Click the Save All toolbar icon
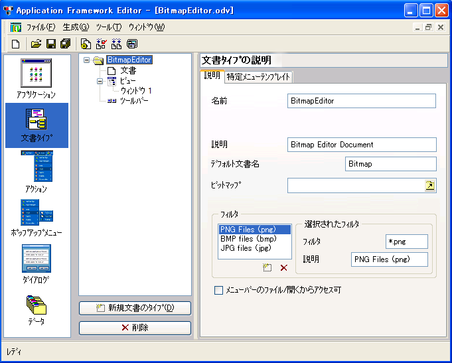 point(64,44)
